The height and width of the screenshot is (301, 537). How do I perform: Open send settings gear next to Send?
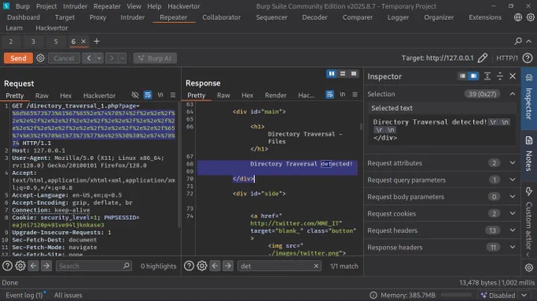tap(40, 58)
